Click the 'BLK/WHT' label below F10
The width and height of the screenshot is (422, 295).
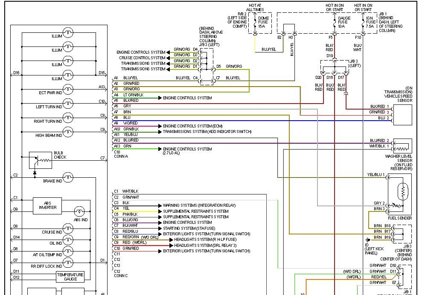357,48
